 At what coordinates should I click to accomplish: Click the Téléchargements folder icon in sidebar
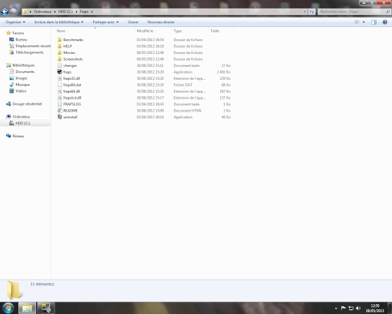pos(12,52)
